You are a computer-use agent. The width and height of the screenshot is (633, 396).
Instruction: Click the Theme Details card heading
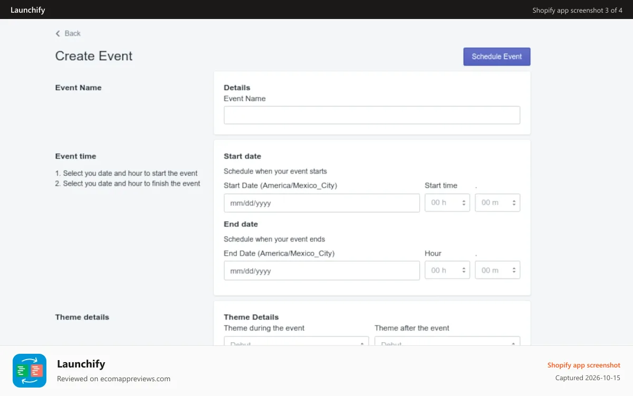251,317
